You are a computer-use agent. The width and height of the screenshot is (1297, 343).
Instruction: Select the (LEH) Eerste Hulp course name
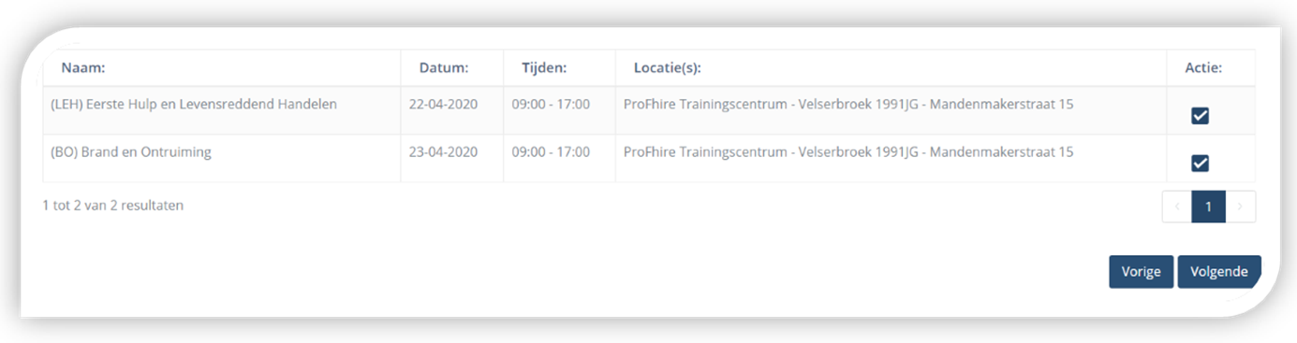point(194,104)
